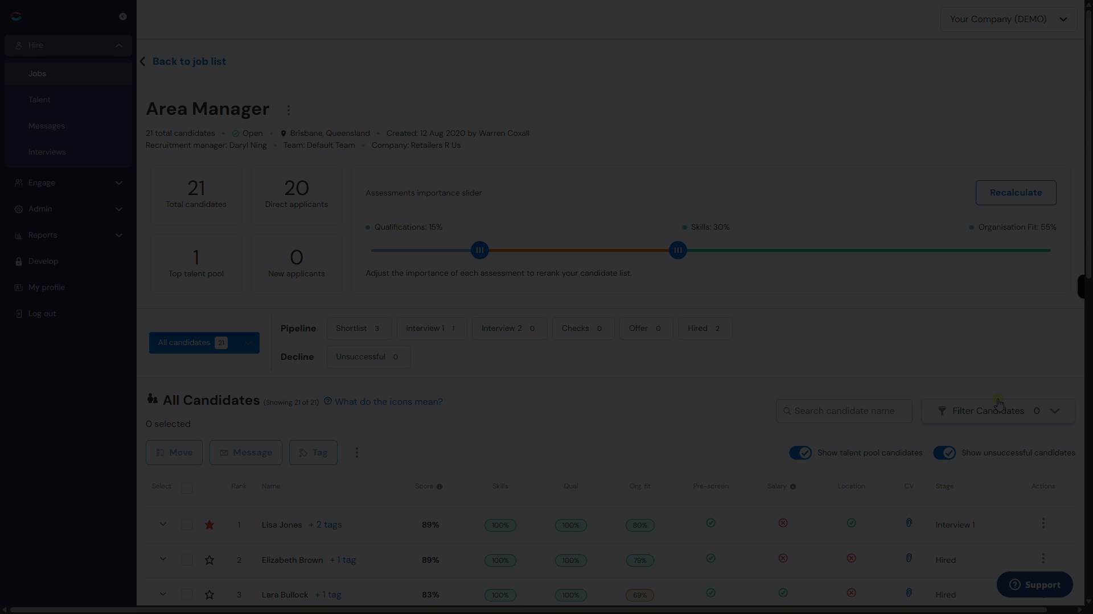
Task: Click the red star for Lisa Jones
Action: click(209, 525)
